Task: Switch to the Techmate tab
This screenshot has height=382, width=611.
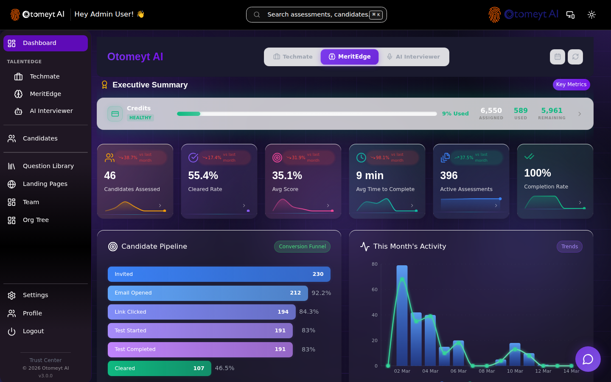Action: [x=293, y=57]
